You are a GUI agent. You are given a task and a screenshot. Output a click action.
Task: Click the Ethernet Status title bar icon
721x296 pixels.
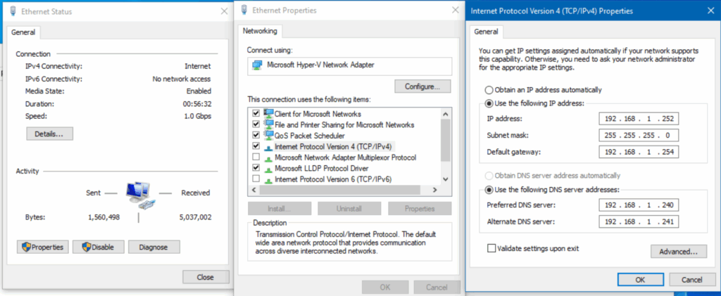click(14, 12)
